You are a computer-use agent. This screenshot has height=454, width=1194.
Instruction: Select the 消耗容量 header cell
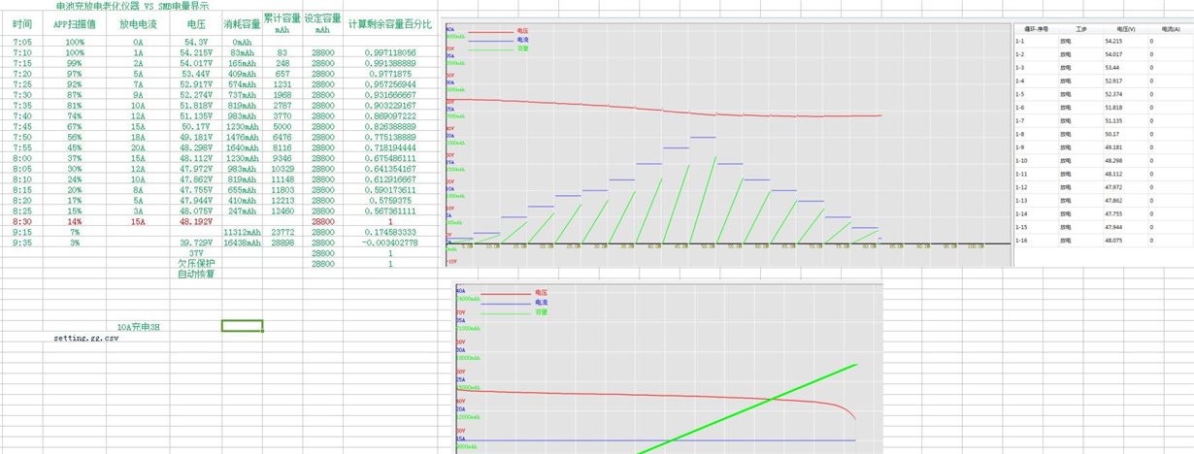tap(241, 23)
